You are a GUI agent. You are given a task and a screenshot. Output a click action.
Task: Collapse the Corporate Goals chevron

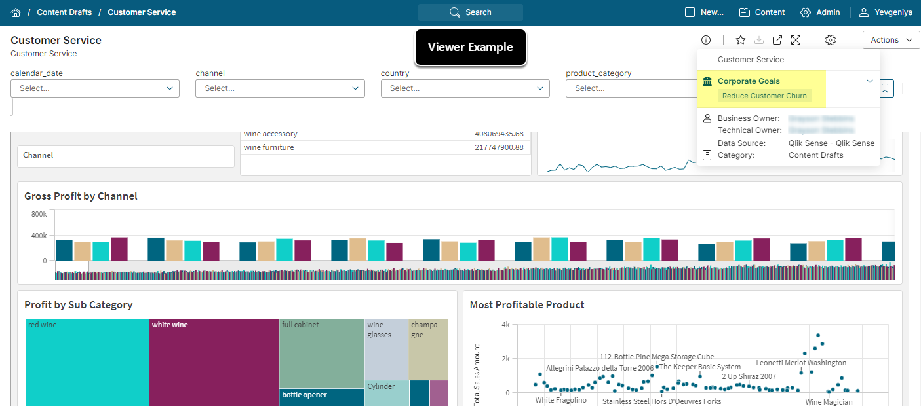pos(870,81)
